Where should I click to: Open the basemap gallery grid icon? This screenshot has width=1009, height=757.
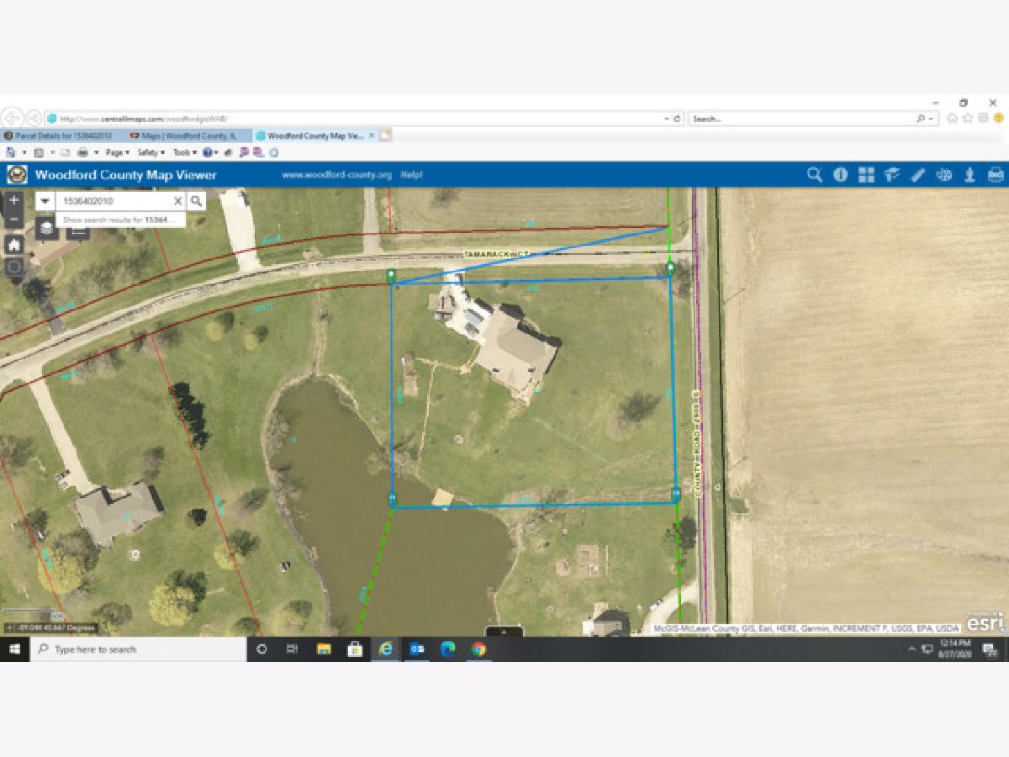pyautogui.click(x=866, y=175)
